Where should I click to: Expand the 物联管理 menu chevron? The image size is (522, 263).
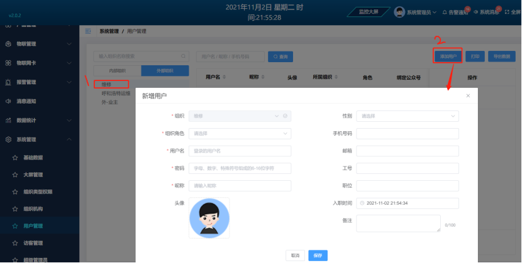click(x=69, y=44)
